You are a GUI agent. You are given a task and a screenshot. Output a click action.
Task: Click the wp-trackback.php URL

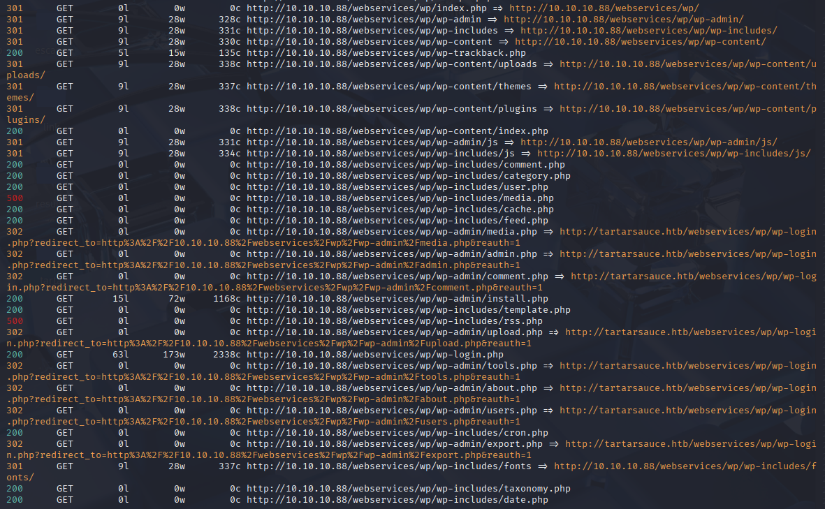[386, 52]
